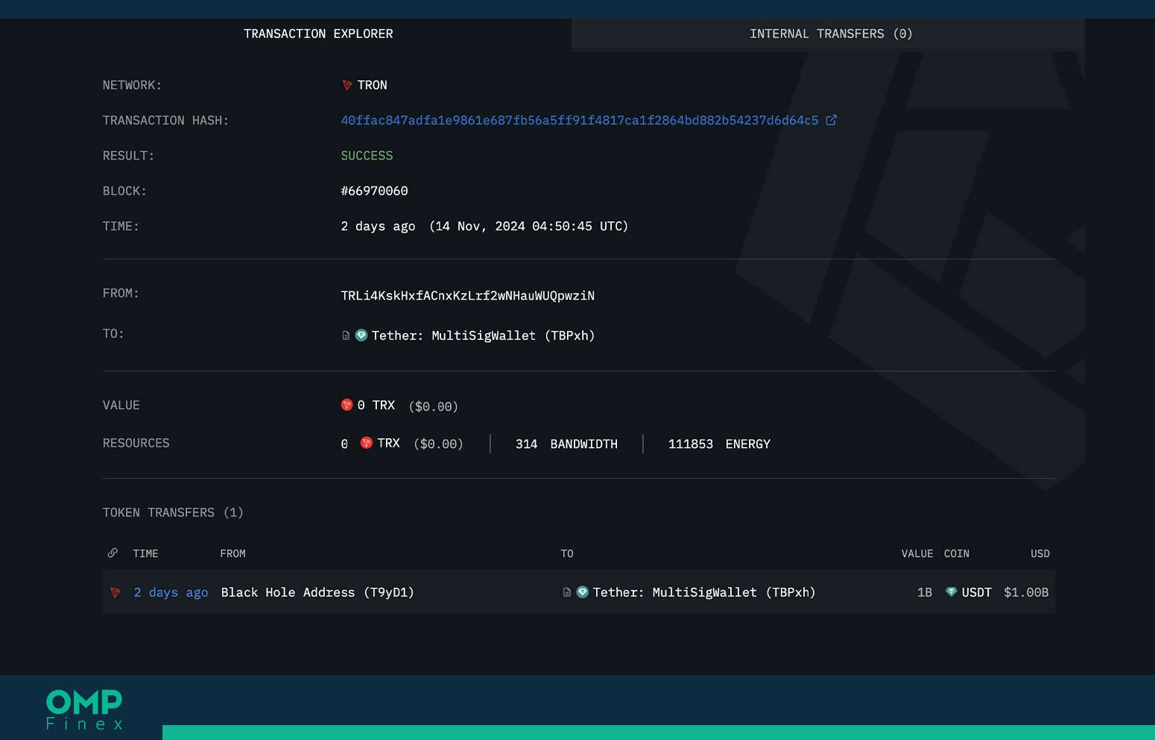Click the USDT diamond coin icon
Viewport: 1155px width, 740px height.
tap(951, 592)
